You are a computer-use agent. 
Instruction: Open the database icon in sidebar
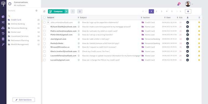point(3,39)
